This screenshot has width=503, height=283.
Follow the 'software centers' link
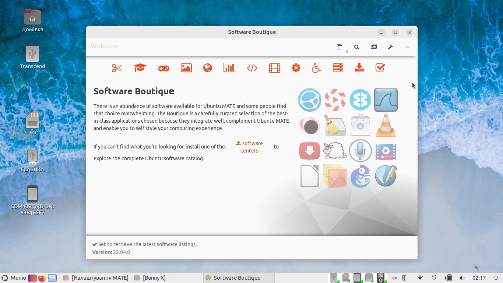249,147
